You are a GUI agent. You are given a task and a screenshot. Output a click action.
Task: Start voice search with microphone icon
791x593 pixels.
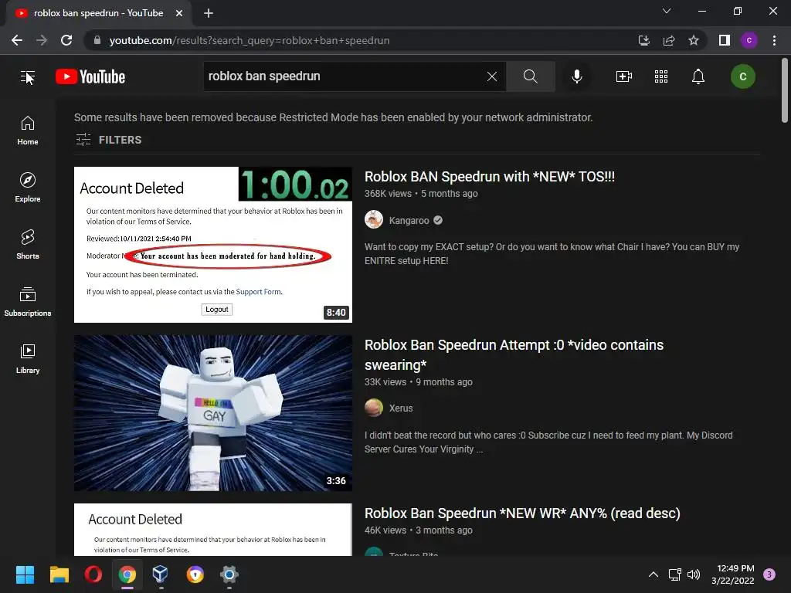(x=577, y=76)
